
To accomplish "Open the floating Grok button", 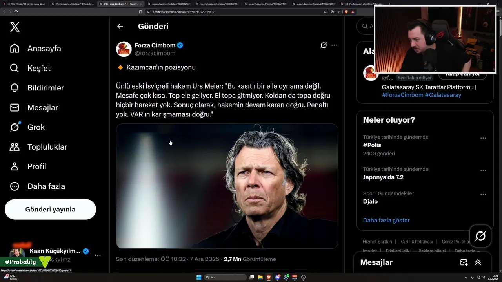I will pyautogui.click(x=480, y=236).
